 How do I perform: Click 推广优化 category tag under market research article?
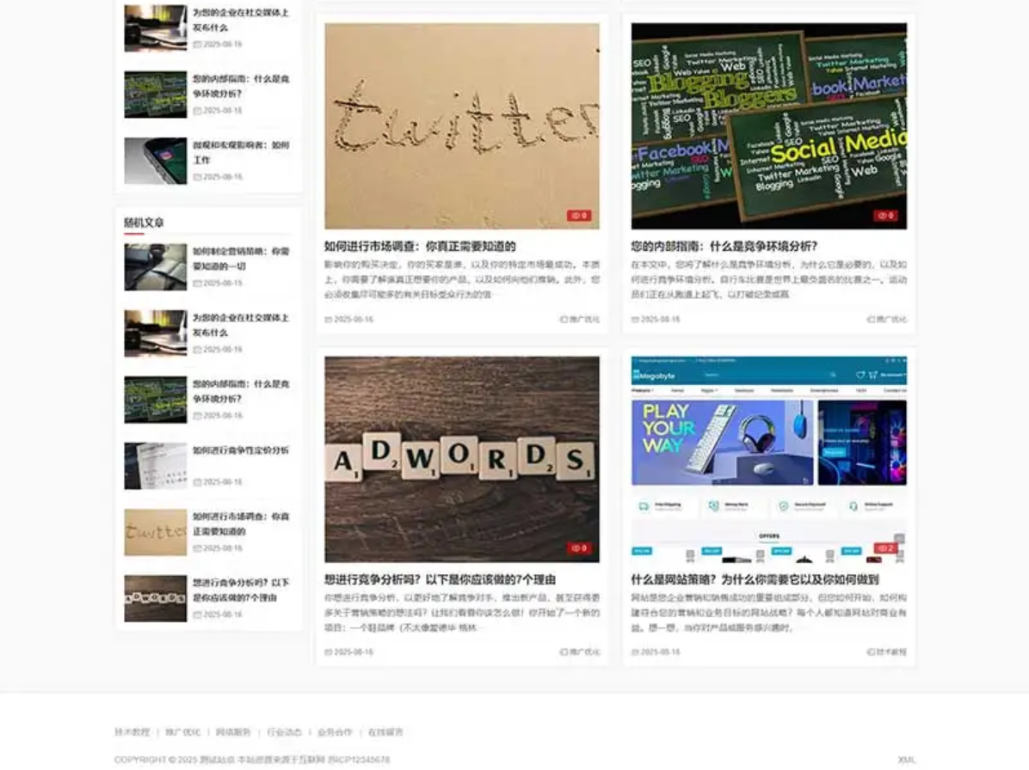pos(580,320)
